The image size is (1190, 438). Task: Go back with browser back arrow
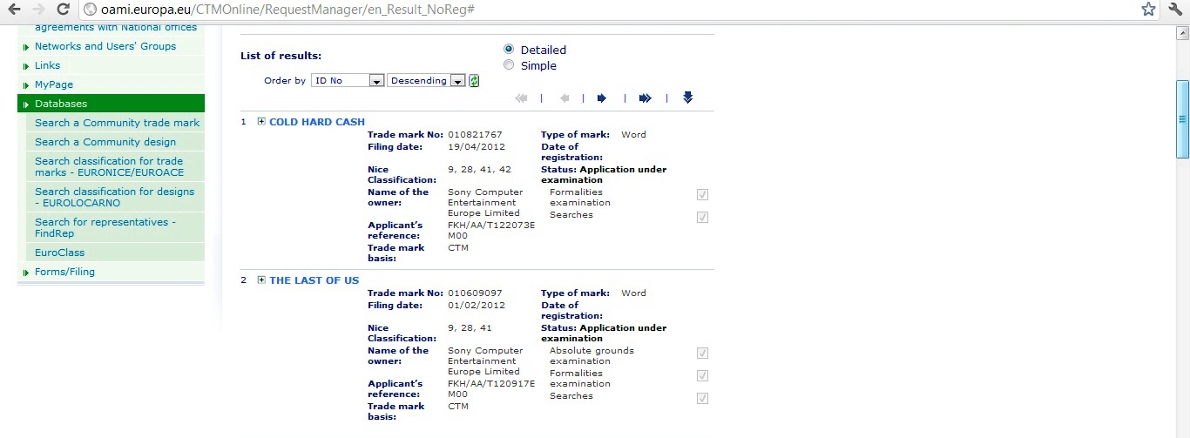point(15,10)
